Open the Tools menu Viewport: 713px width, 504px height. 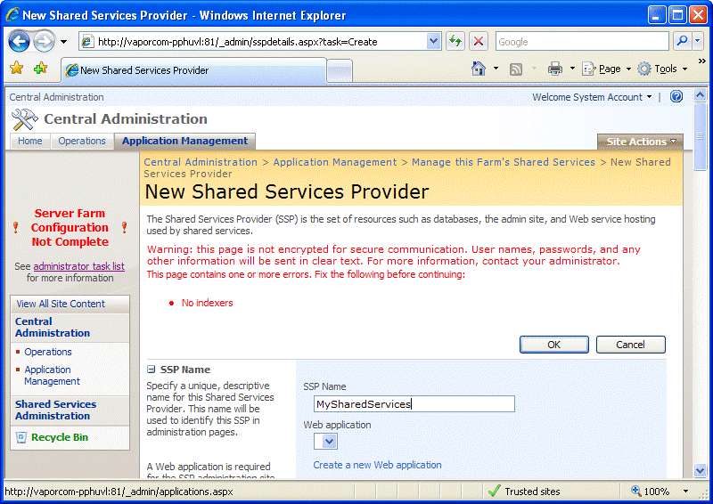click(662, 69)
